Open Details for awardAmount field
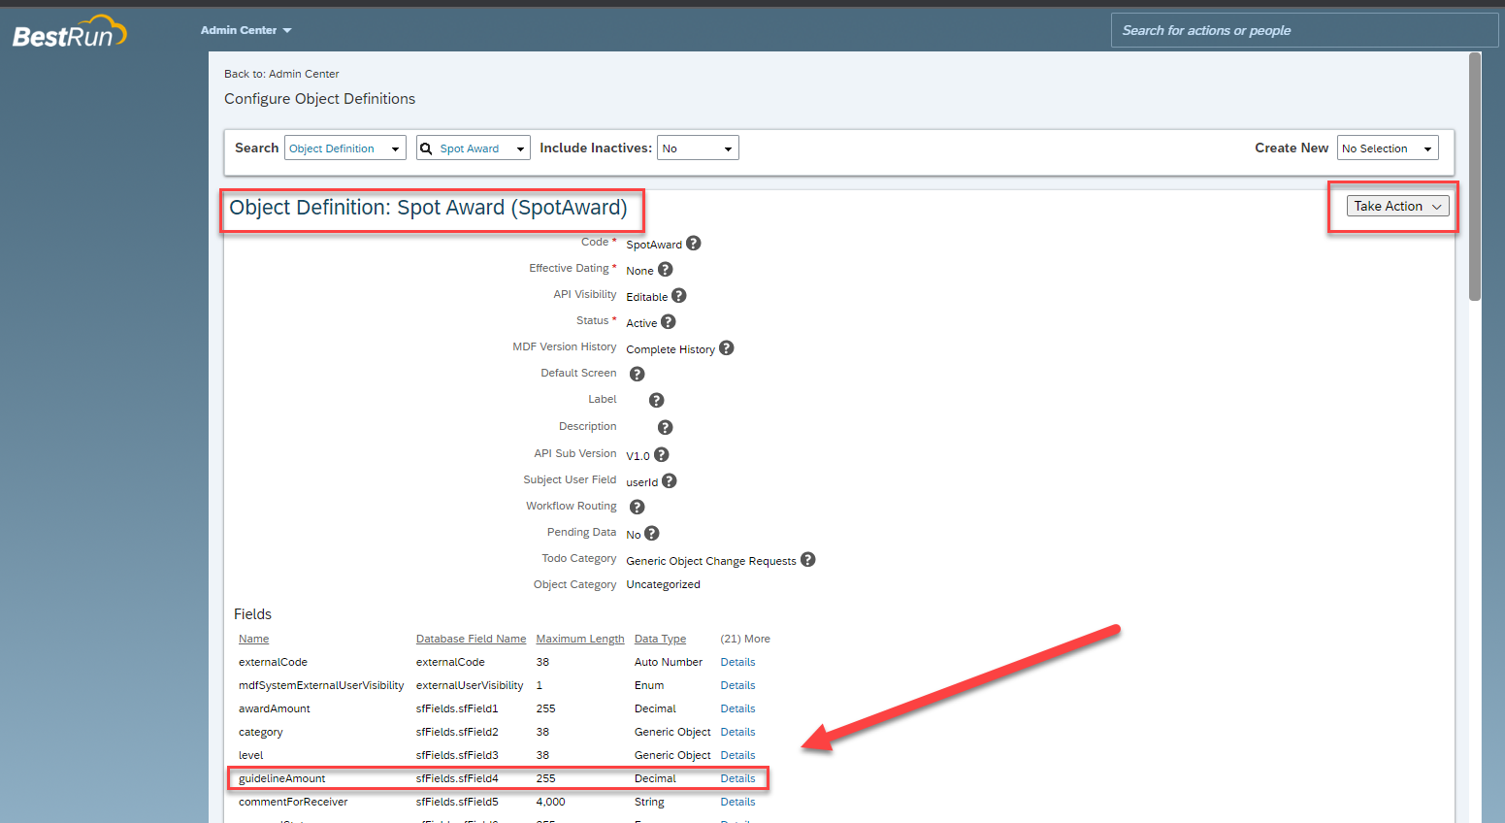 click(x=737, y=708)
